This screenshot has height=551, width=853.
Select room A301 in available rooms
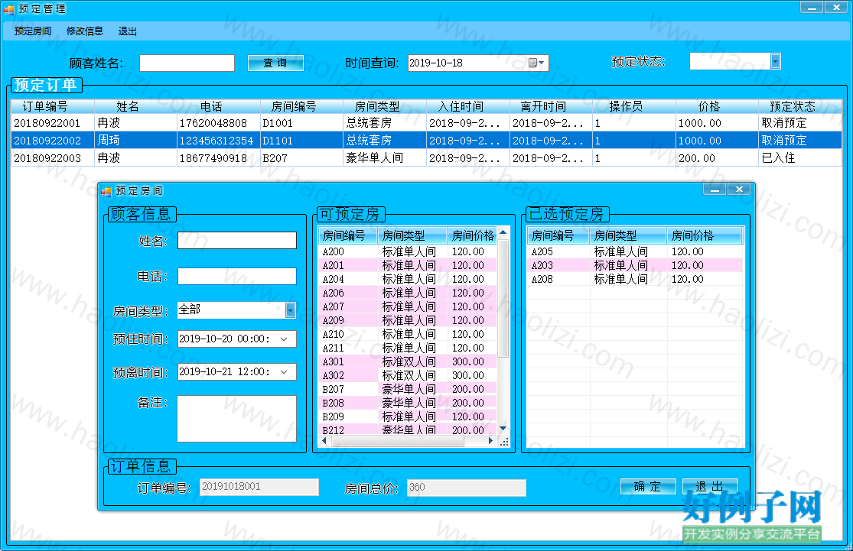(x=407, y=362)
